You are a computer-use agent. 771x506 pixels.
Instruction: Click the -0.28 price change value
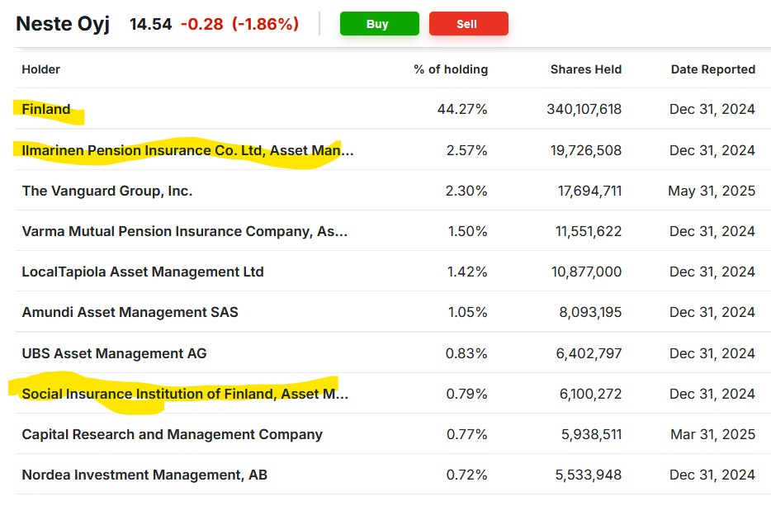201,24
